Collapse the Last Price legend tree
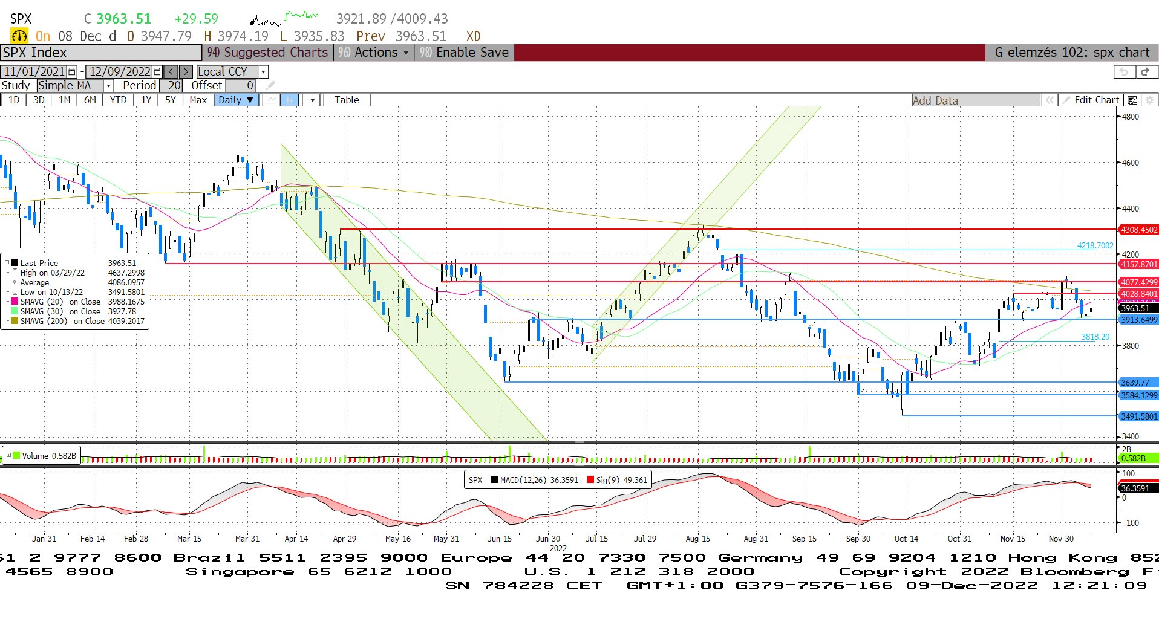The image size is (1159, 619). click(7, 263)
